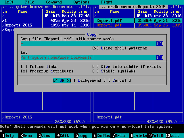The image size is (184, 138).
Task: Click right panel disk usage 42G/42G
Action: [162, 122]
